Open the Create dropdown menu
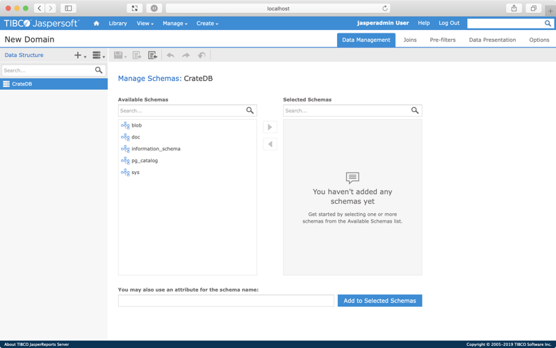This screenshot has width=556, height=348. (x=207, y=24)
